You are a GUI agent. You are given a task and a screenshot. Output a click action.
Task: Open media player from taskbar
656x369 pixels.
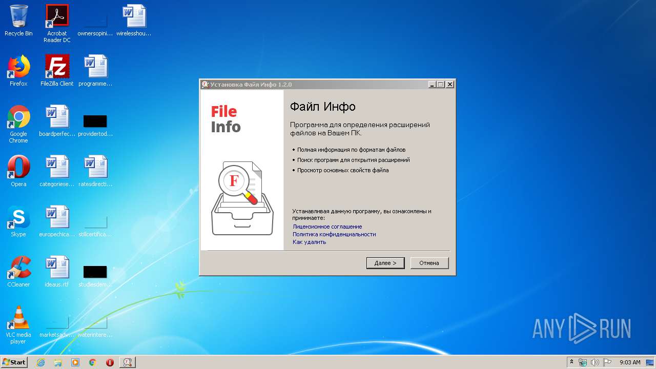[x=75, y=362]
